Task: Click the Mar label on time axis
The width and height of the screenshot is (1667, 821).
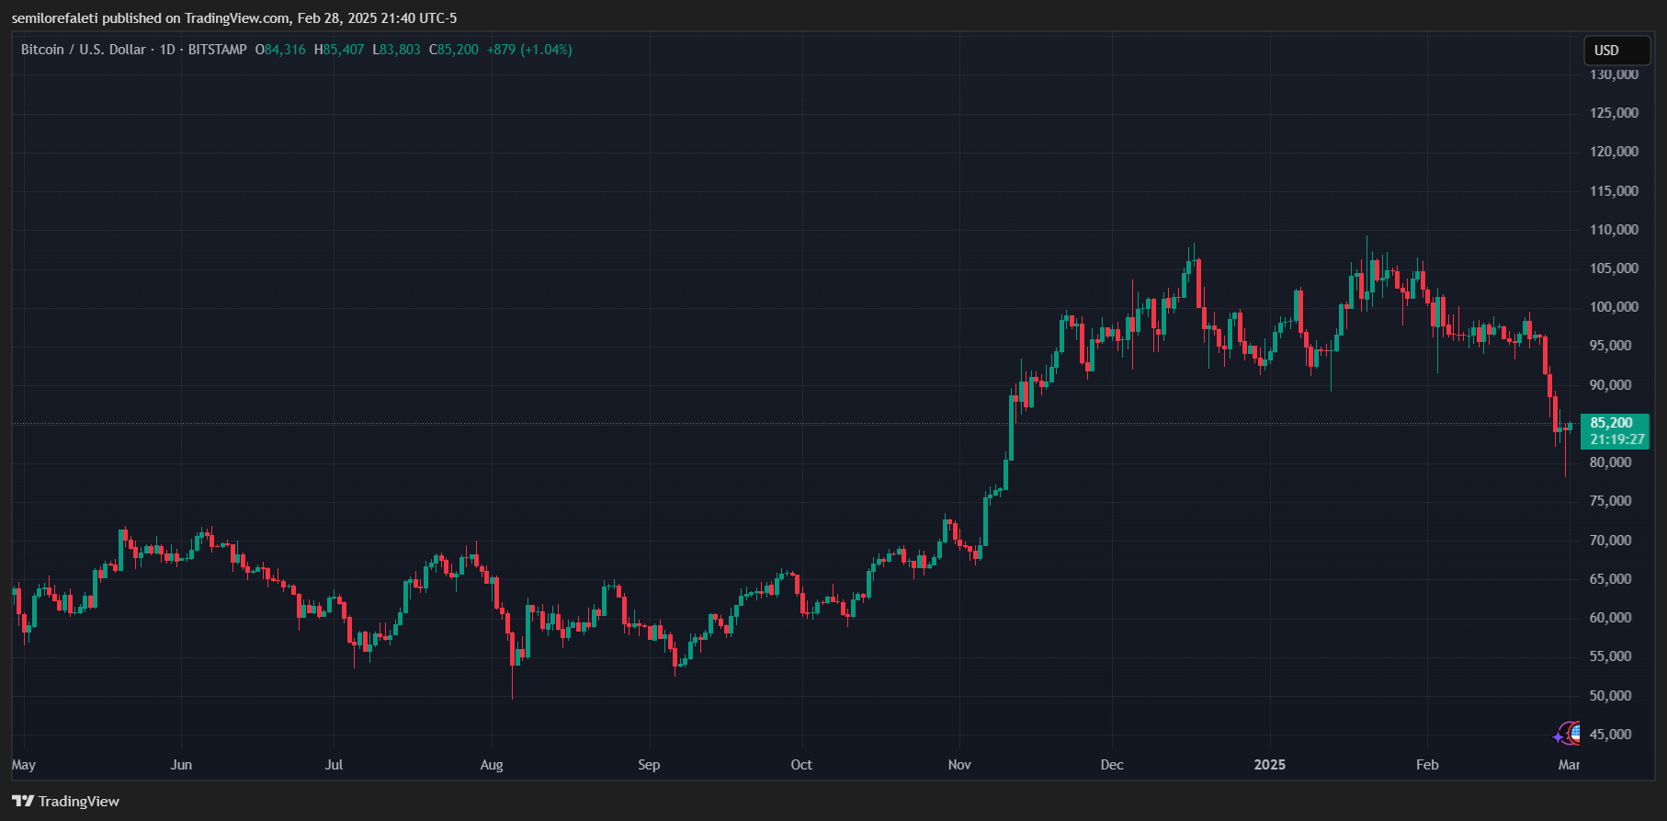Action: click(x=1570, y=765)
